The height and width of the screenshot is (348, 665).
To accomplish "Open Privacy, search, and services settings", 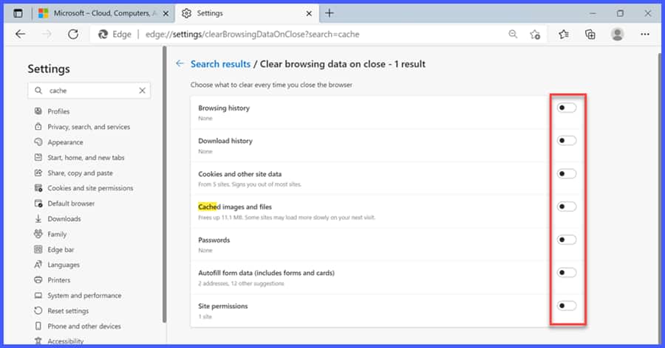I will [89, 127].
